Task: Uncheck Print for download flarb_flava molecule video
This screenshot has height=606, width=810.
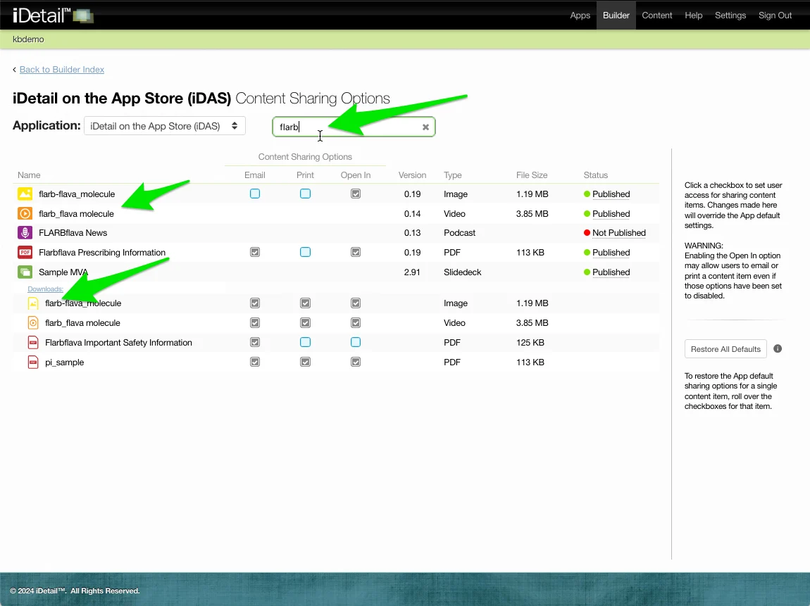Action: pos(305,322)
